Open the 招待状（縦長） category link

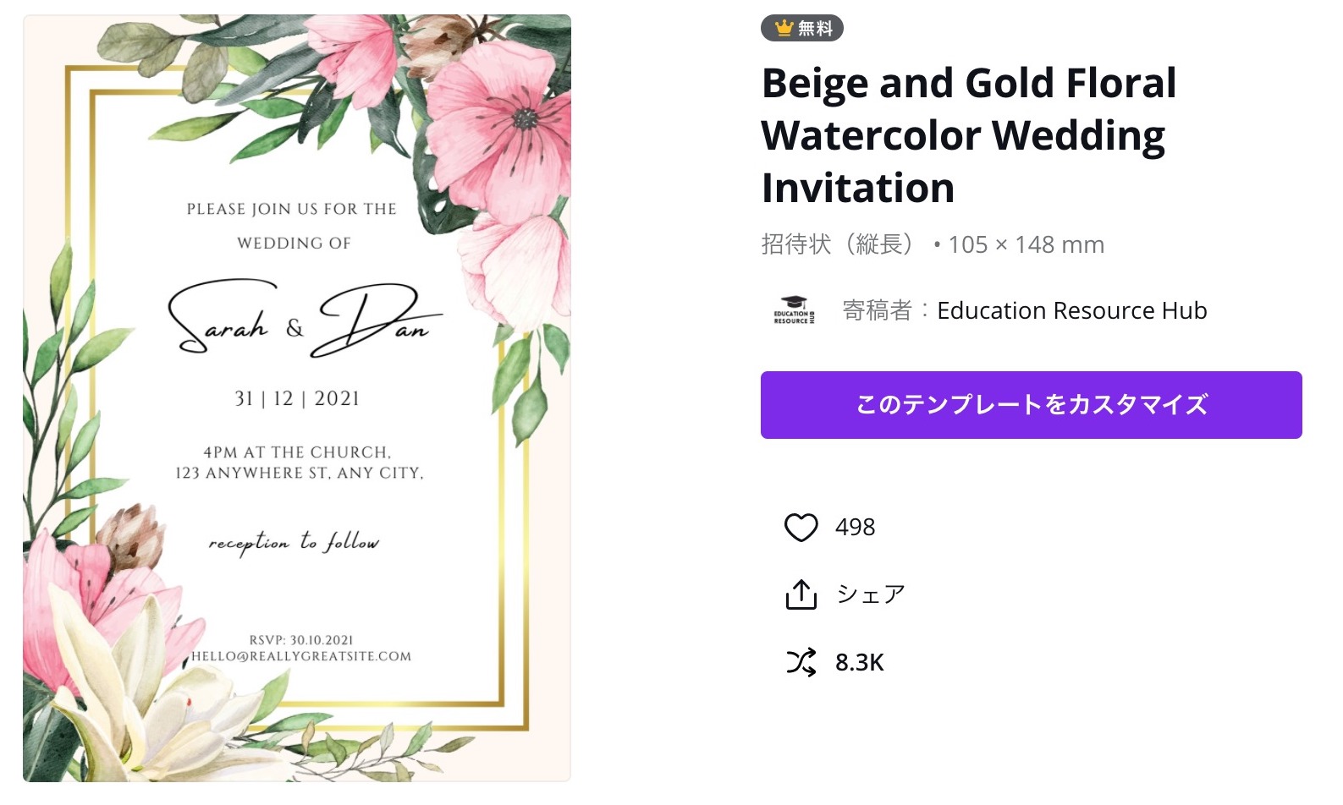838,244
